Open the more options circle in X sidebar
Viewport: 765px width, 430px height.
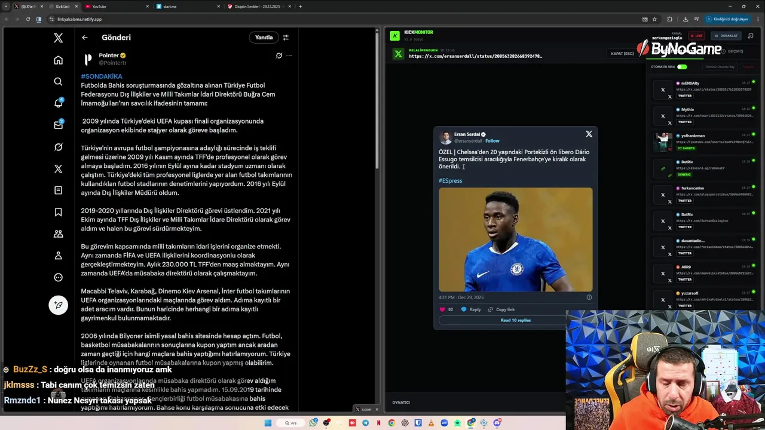(58, 277)
